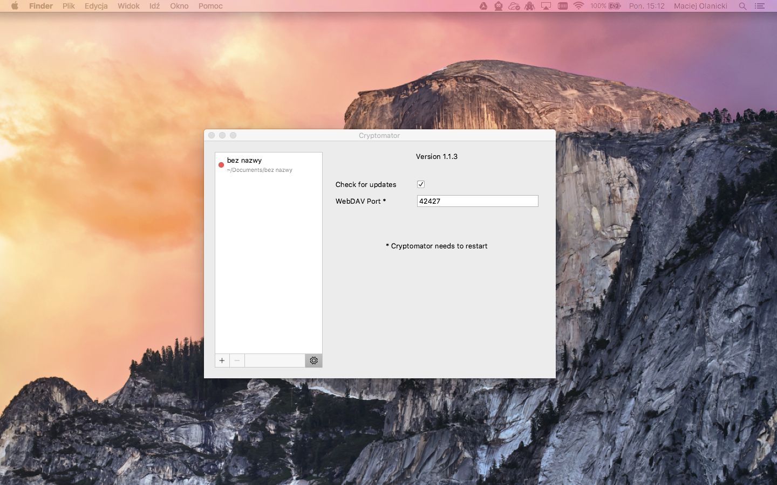777x485 pixels.
Task: Click the battery 100% indicator
Action: pos(605,6)
